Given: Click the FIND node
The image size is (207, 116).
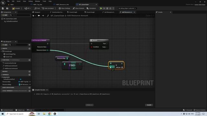Looking at the screenshot, I should (72, 65).
